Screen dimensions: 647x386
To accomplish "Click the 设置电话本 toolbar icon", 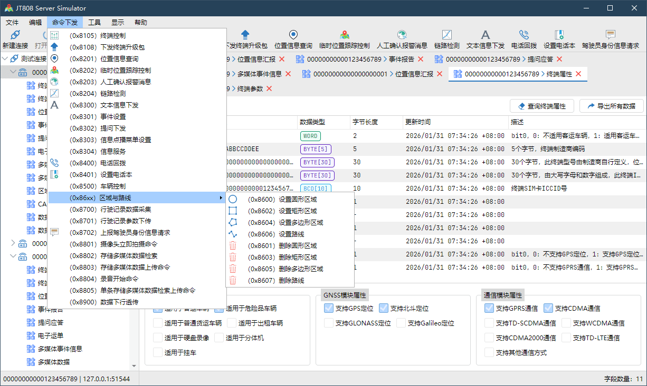I will click(559, 35).
